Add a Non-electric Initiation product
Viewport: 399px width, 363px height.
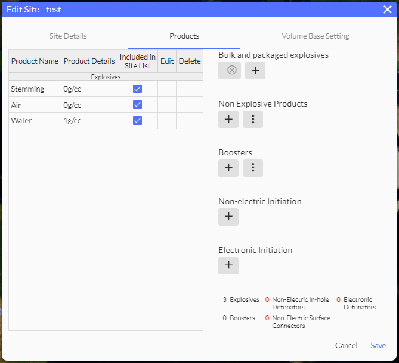(228, 217)
